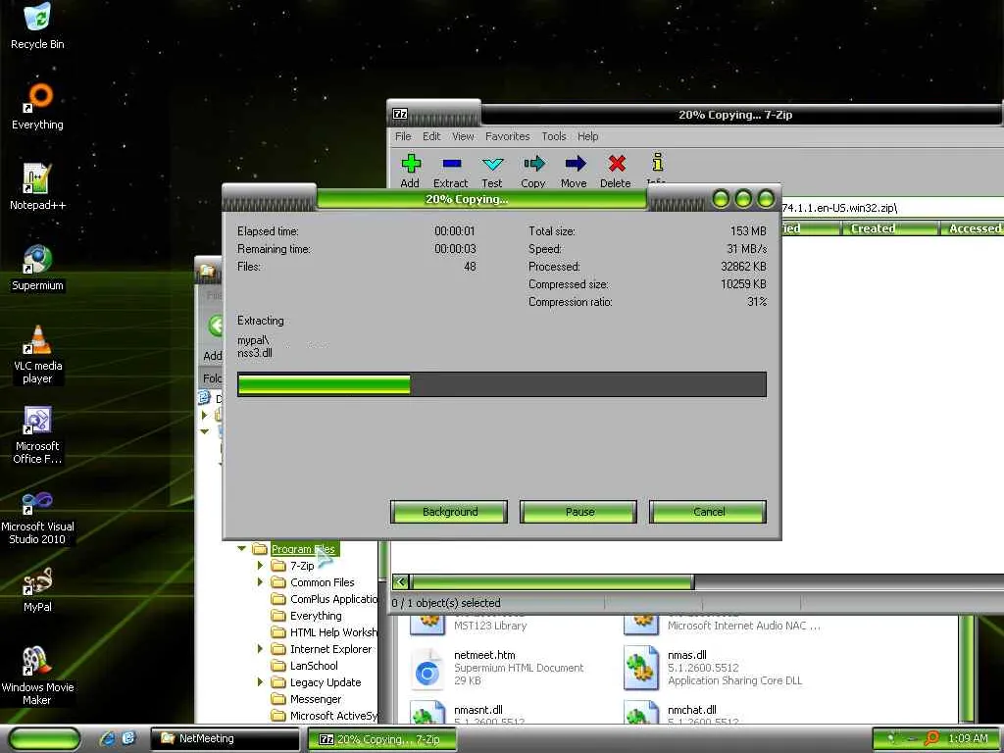Click the extraction progress bar
This screenshot has height=753, width=1004.
(x=501, y=384)
